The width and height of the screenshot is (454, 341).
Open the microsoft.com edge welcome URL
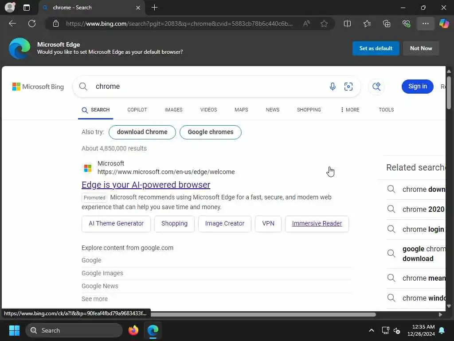click(166, 172)
